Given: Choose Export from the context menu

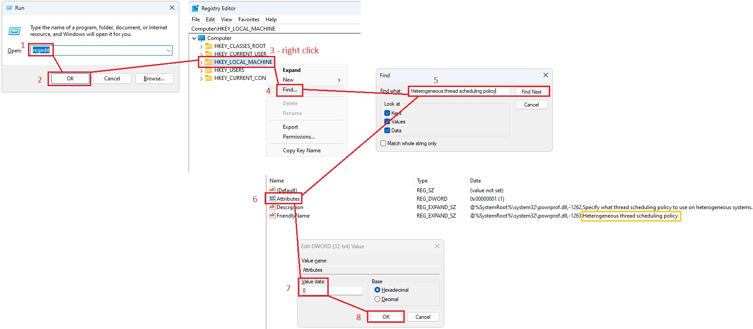Looking at the screenshot, I should [290, 127].
